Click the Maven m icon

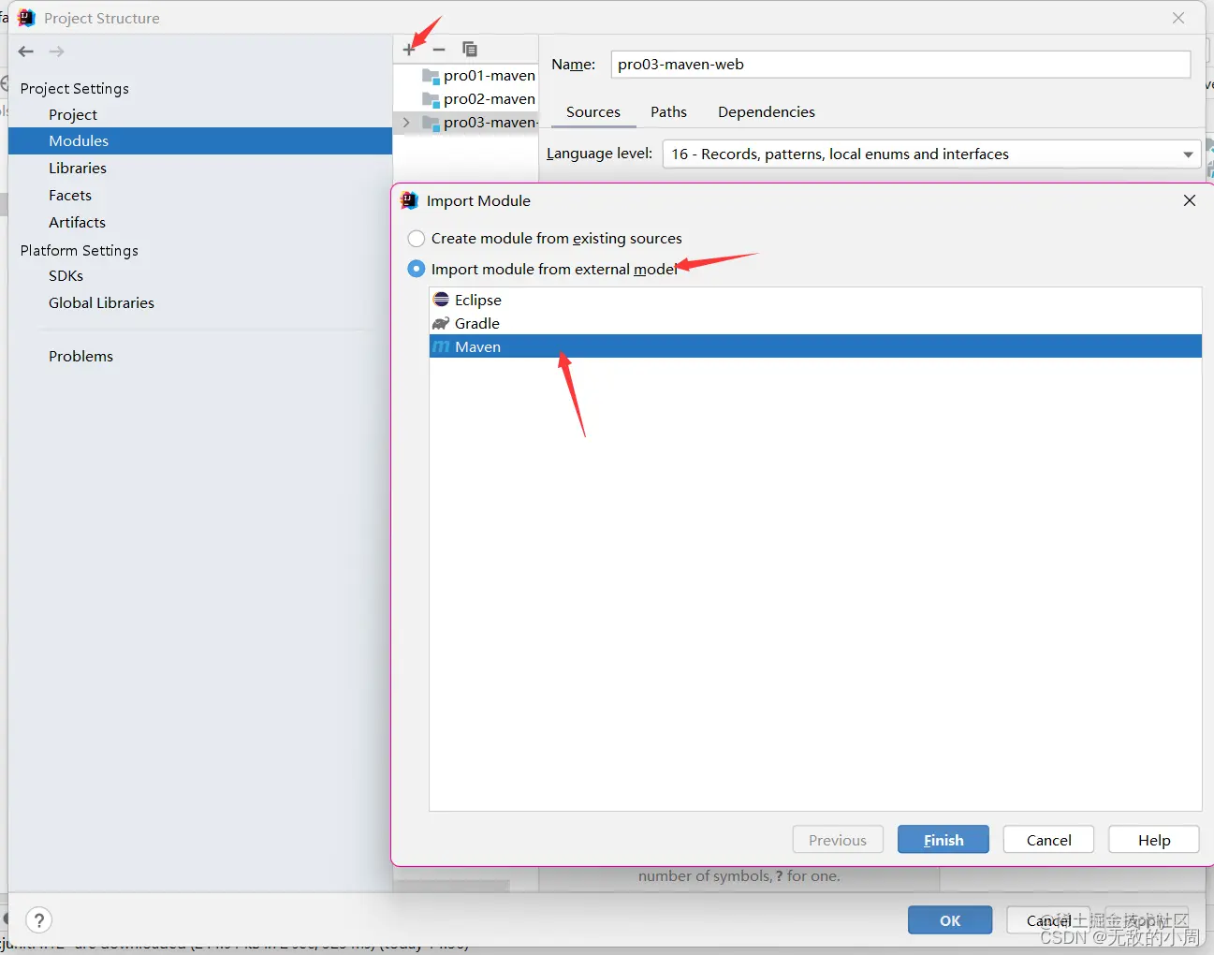[441, 346]
